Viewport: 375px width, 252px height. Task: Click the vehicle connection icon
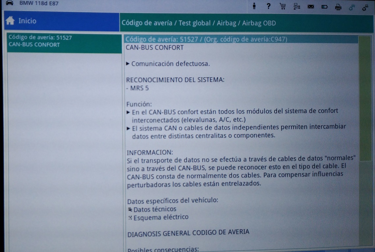coord(352,7)
